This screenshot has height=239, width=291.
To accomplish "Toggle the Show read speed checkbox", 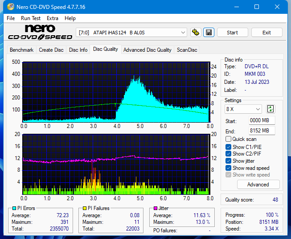I will 228,168.
